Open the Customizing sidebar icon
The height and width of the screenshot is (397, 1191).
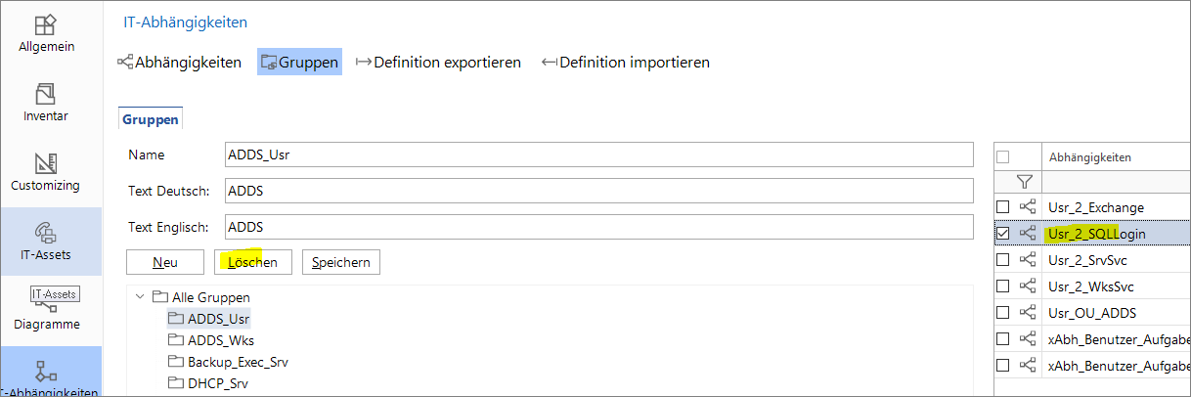46,172
